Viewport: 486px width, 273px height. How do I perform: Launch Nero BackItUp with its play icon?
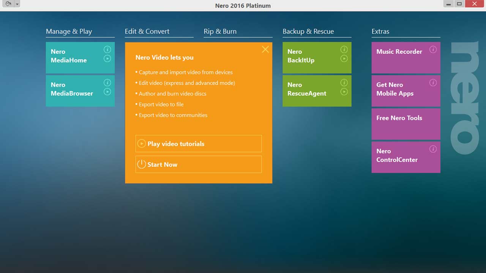point(344,58)
